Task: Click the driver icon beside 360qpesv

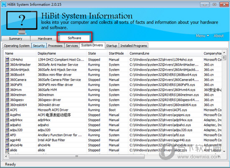Action: pos(7,100)
